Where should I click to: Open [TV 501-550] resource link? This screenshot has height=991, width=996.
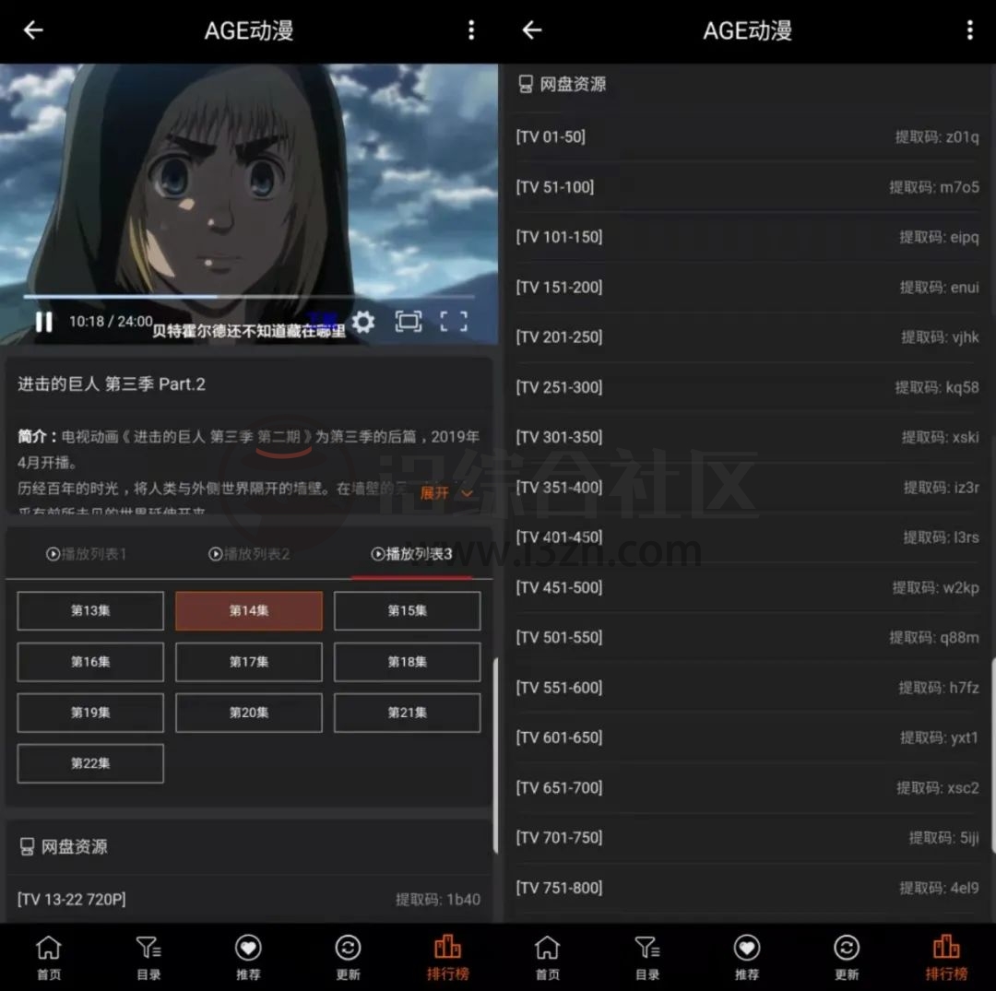click(x=559, y=637)
